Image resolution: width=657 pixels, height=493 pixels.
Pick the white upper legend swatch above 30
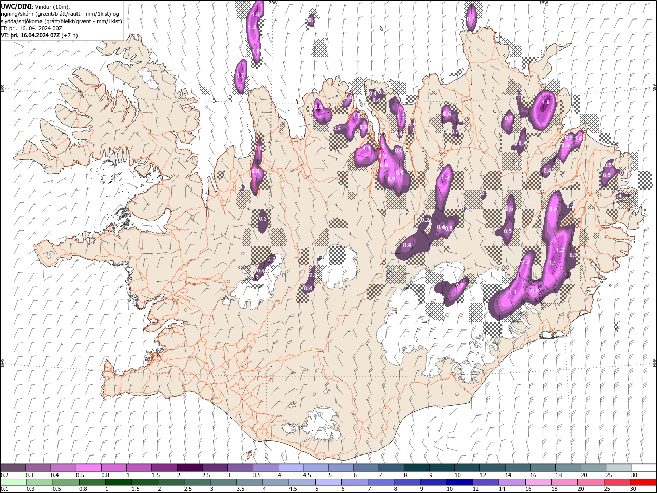tap(644, 468)
